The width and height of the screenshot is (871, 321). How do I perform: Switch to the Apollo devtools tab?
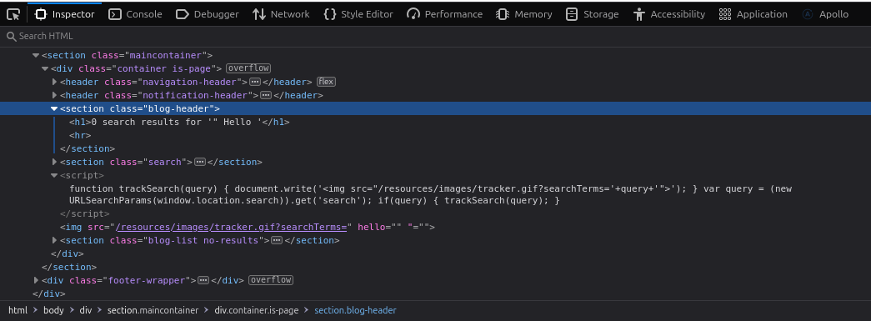825,14
